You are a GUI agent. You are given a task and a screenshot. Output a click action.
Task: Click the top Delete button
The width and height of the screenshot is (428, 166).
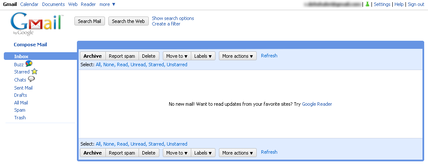tap(149, 56)
